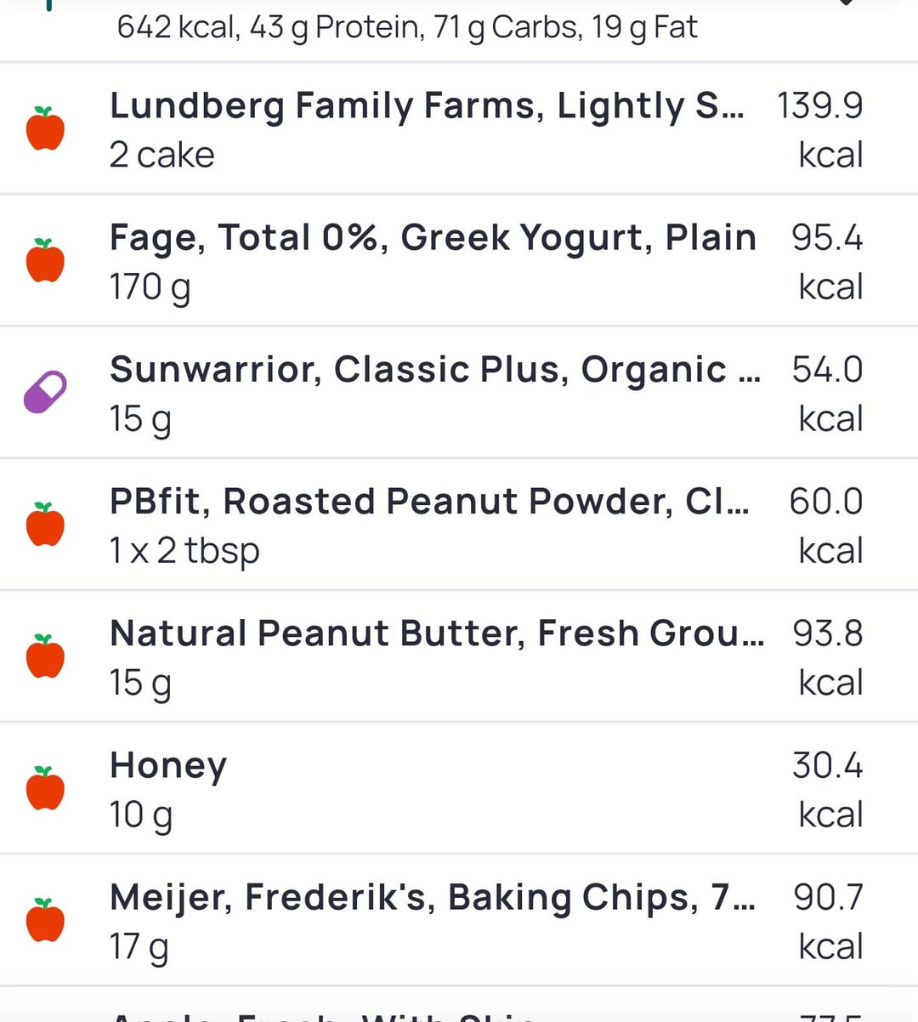
Task: Tap the apple icon next to Meijer Baking Chips
Action: [45, 920]
